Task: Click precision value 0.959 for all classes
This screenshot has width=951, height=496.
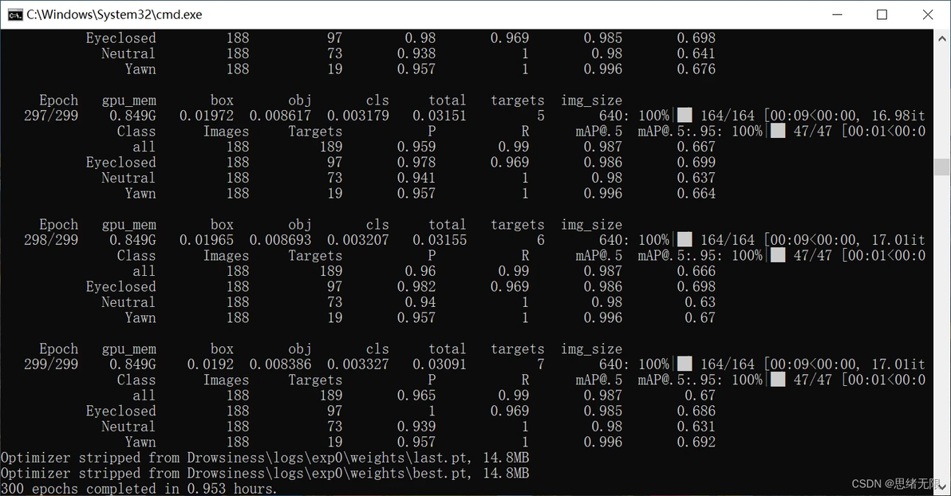Action: (416, 147)
